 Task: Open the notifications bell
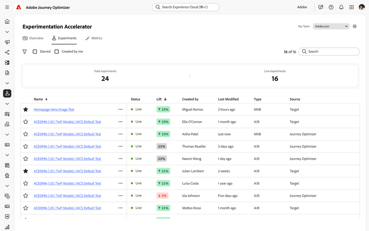click(341, 7)
